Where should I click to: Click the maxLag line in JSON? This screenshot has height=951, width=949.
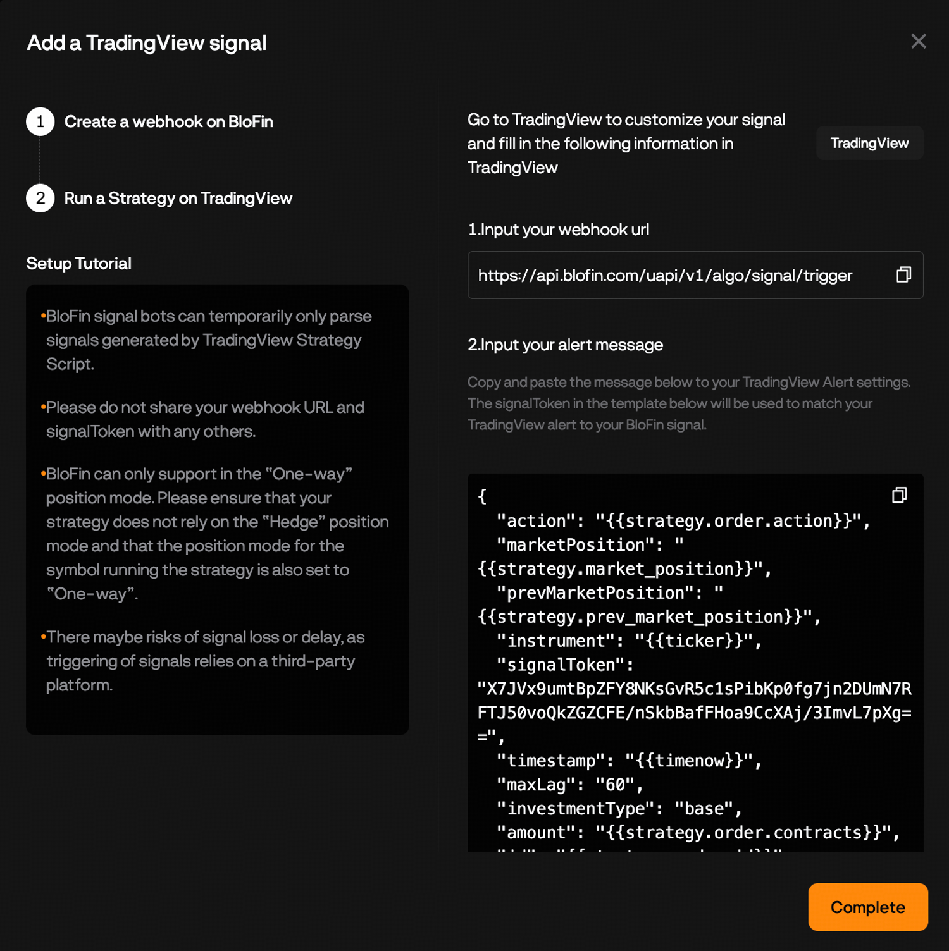pos(570,785)
